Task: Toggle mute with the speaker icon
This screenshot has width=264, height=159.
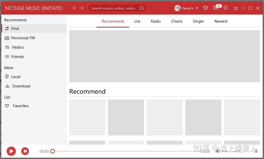Action: point(218,151)
